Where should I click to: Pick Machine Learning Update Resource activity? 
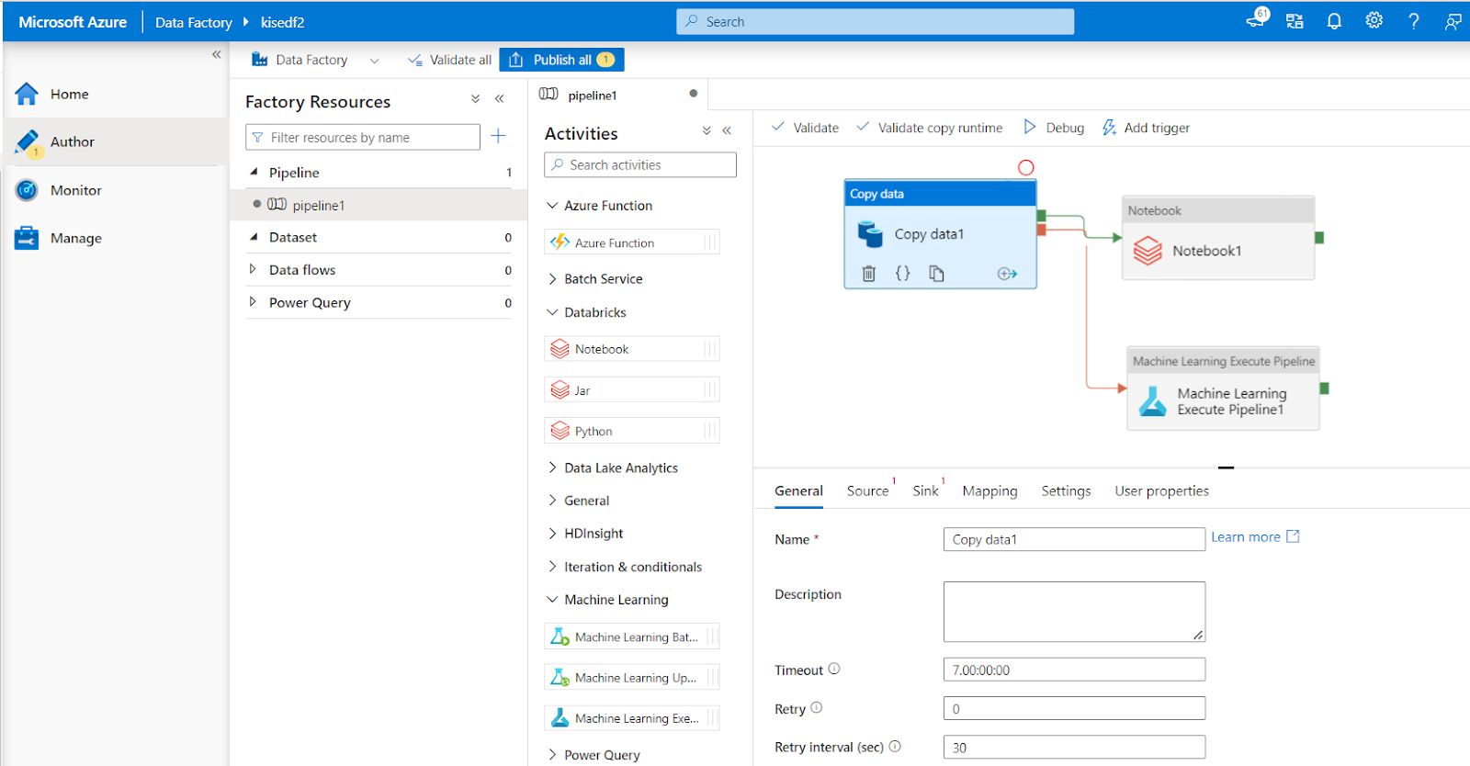pyautogui.click(x=631, y=678)
